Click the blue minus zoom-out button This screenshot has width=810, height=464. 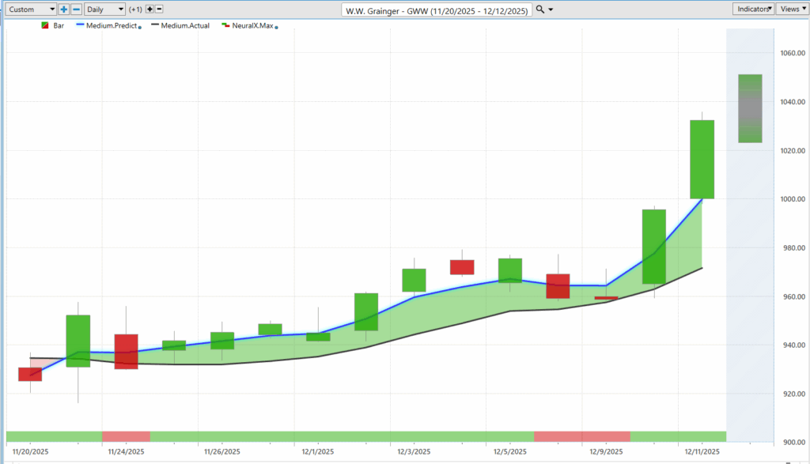pyautogui.click(x=76, y=9)
